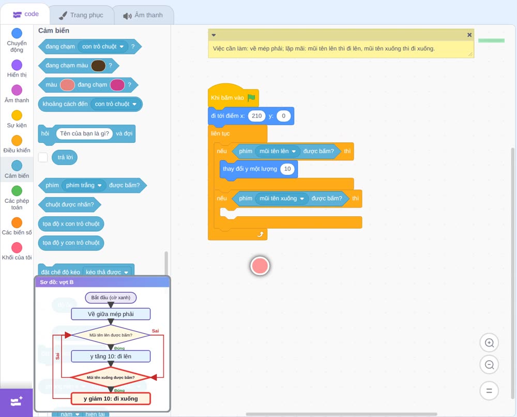The width and height of the screenshot is (517, 417).
Task: Collapse the yellow comment with arrow
Action: pos(214,35)
